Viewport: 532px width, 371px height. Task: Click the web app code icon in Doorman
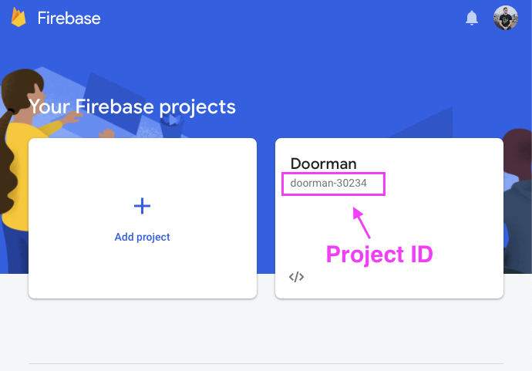click(297, 277)
